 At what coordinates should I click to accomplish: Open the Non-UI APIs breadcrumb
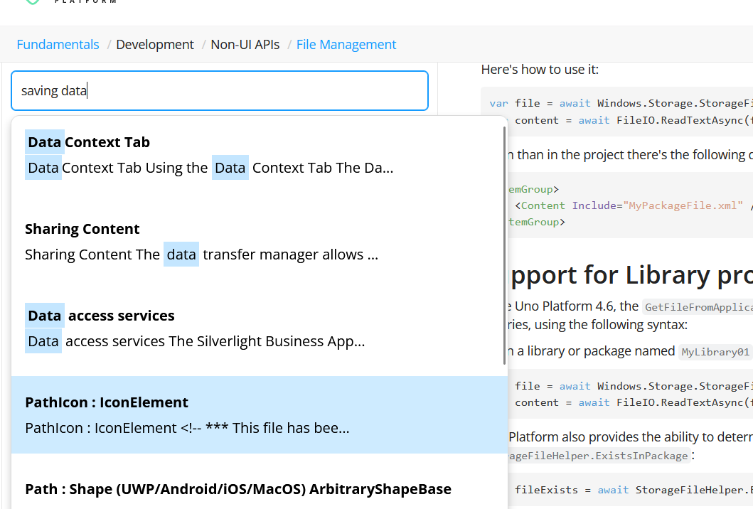click(245, 44)
